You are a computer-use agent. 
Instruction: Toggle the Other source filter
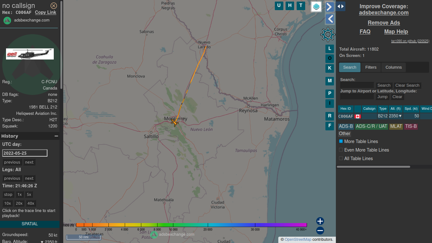345,134
